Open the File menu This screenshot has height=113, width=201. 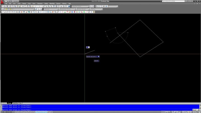pos(6,4)
